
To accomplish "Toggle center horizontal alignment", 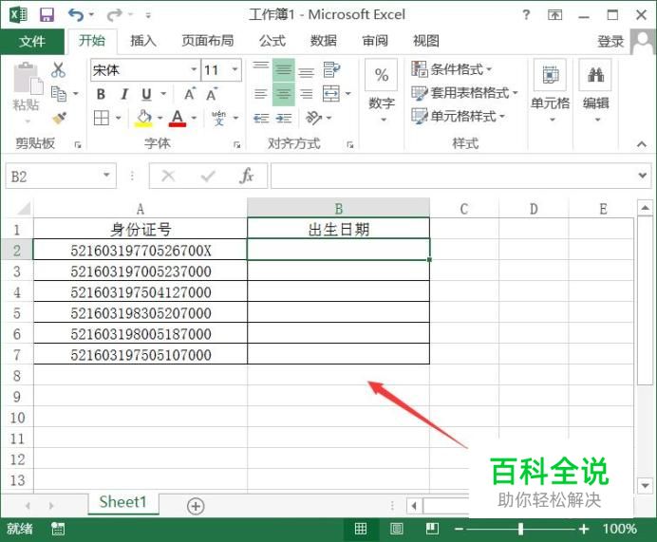I will pyautogui.click(x=284, y=94).
